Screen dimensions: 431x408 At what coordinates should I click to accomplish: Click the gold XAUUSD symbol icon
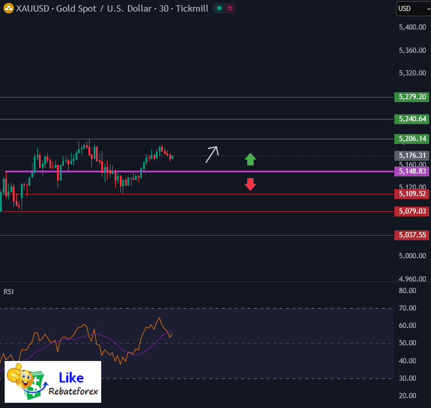click(x=9, y=8)
